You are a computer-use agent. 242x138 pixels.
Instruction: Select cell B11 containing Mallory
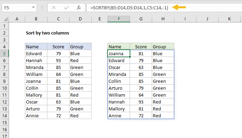(x=36, y=95)
